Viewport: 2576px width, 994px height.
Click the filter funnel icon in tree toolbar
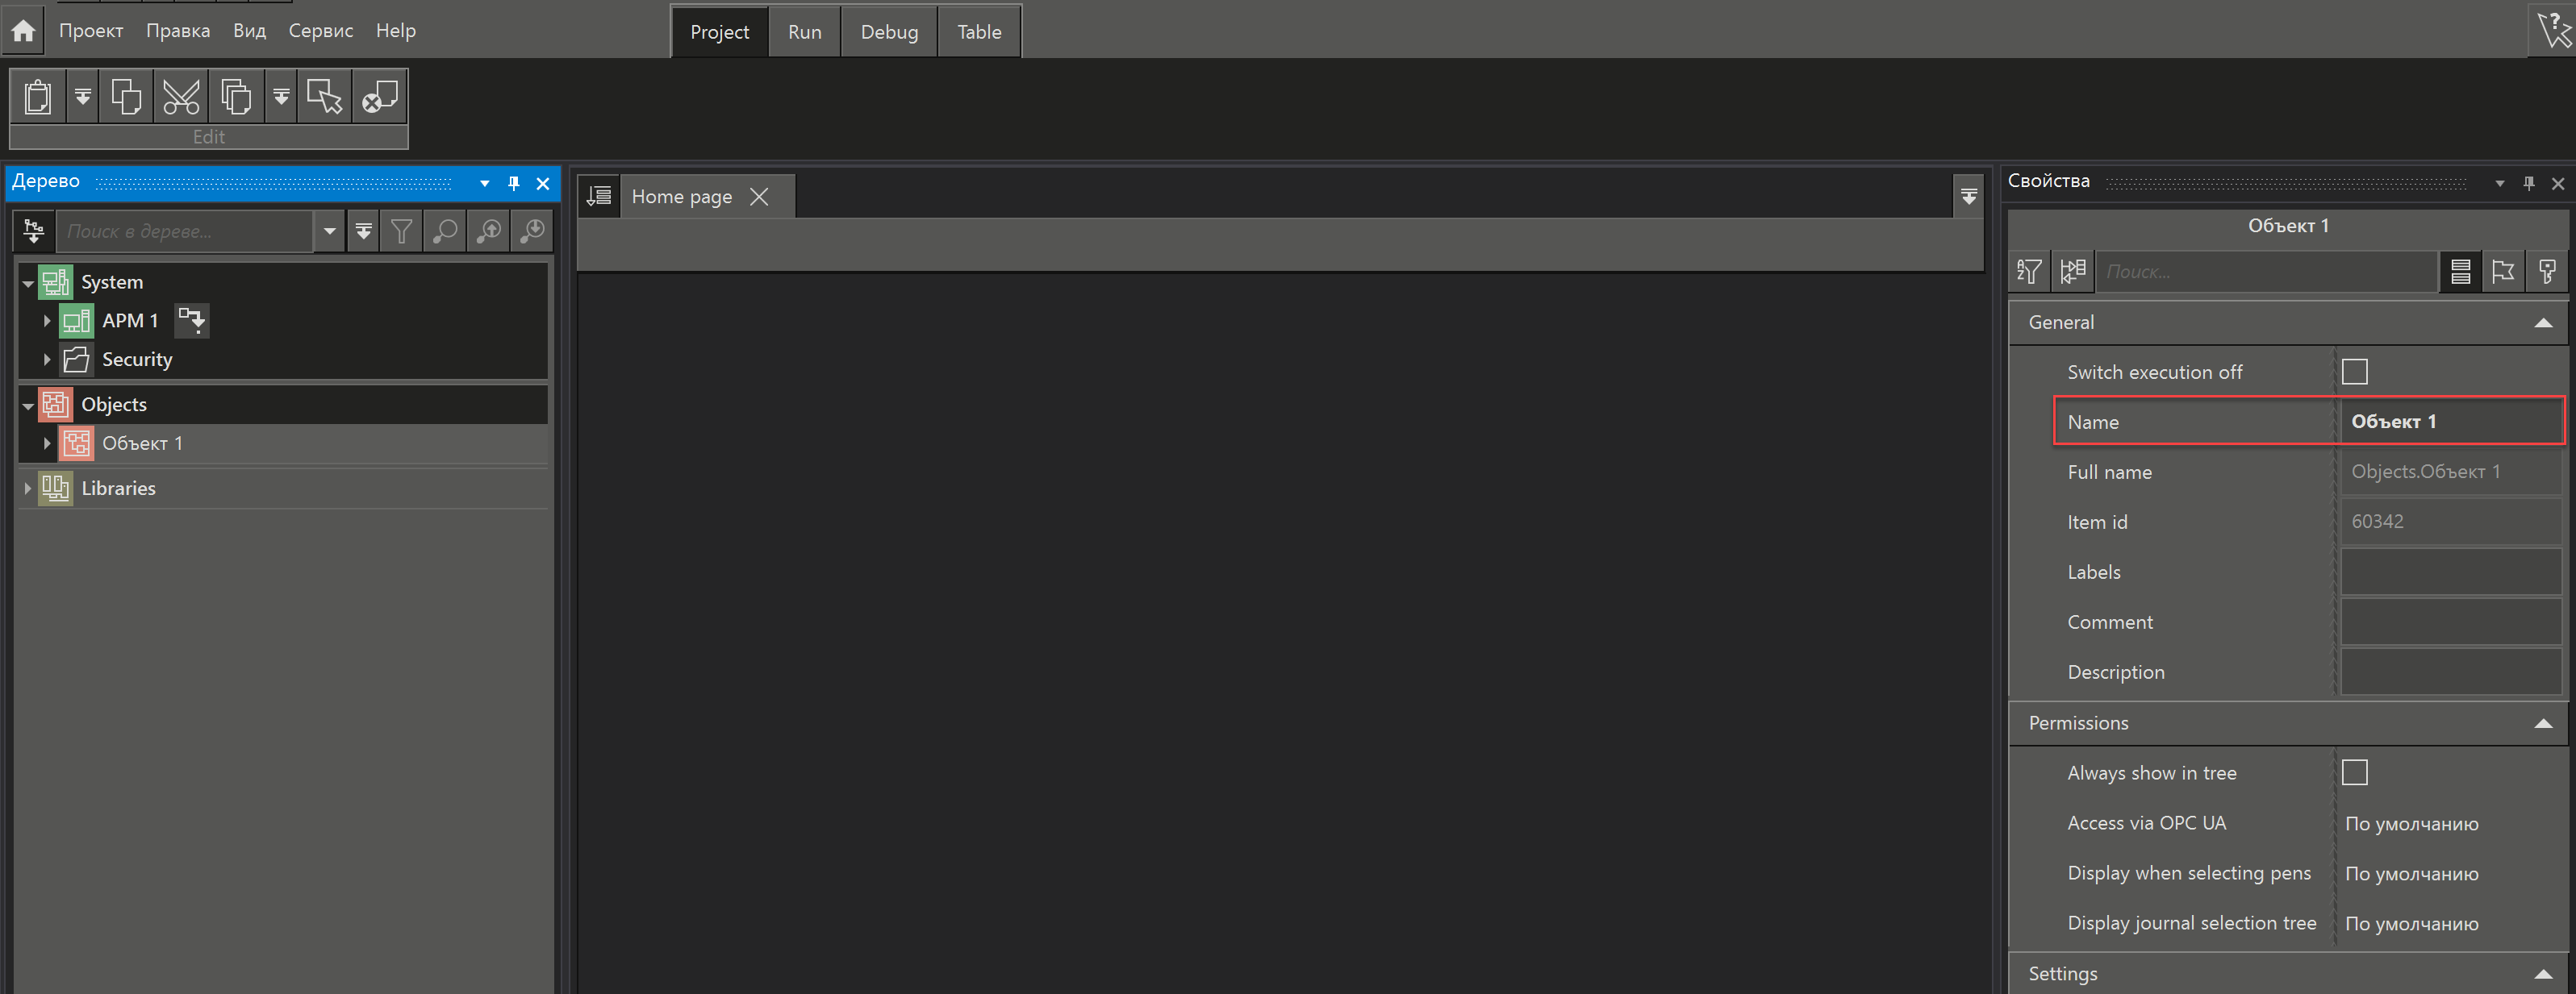[401, 231]
